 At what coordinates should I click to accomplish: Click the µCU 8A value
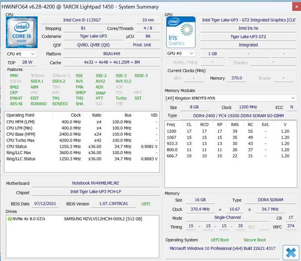pyautogui.click(x=148, y=36)
